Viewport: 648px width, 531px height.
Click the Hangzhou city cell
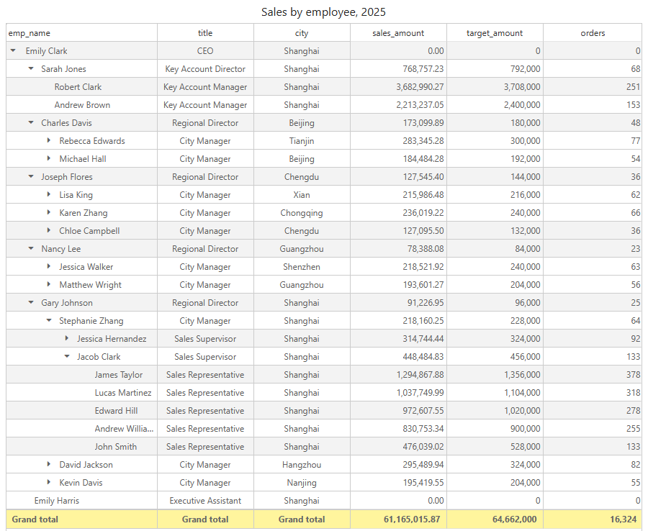click(x=302, y=465)
